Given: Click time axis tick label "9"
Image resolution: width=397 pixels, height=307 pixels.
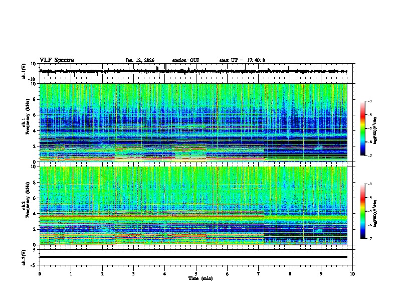Looking at the screenshot, I should pos(321,274).
